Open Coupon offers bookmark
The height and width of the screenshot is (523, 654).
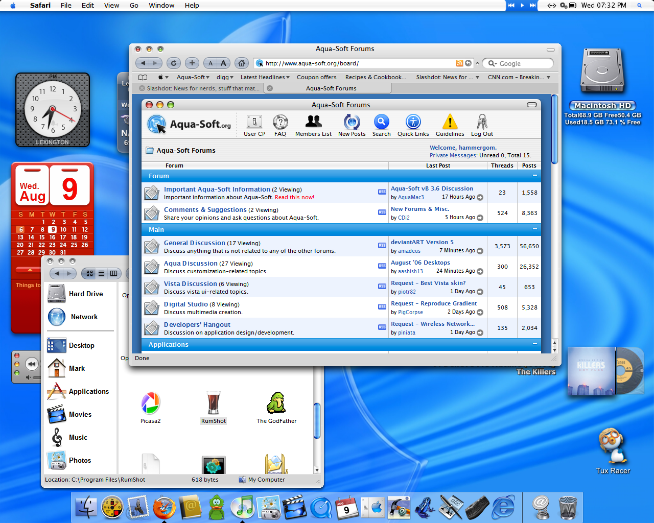coord(317,77)
